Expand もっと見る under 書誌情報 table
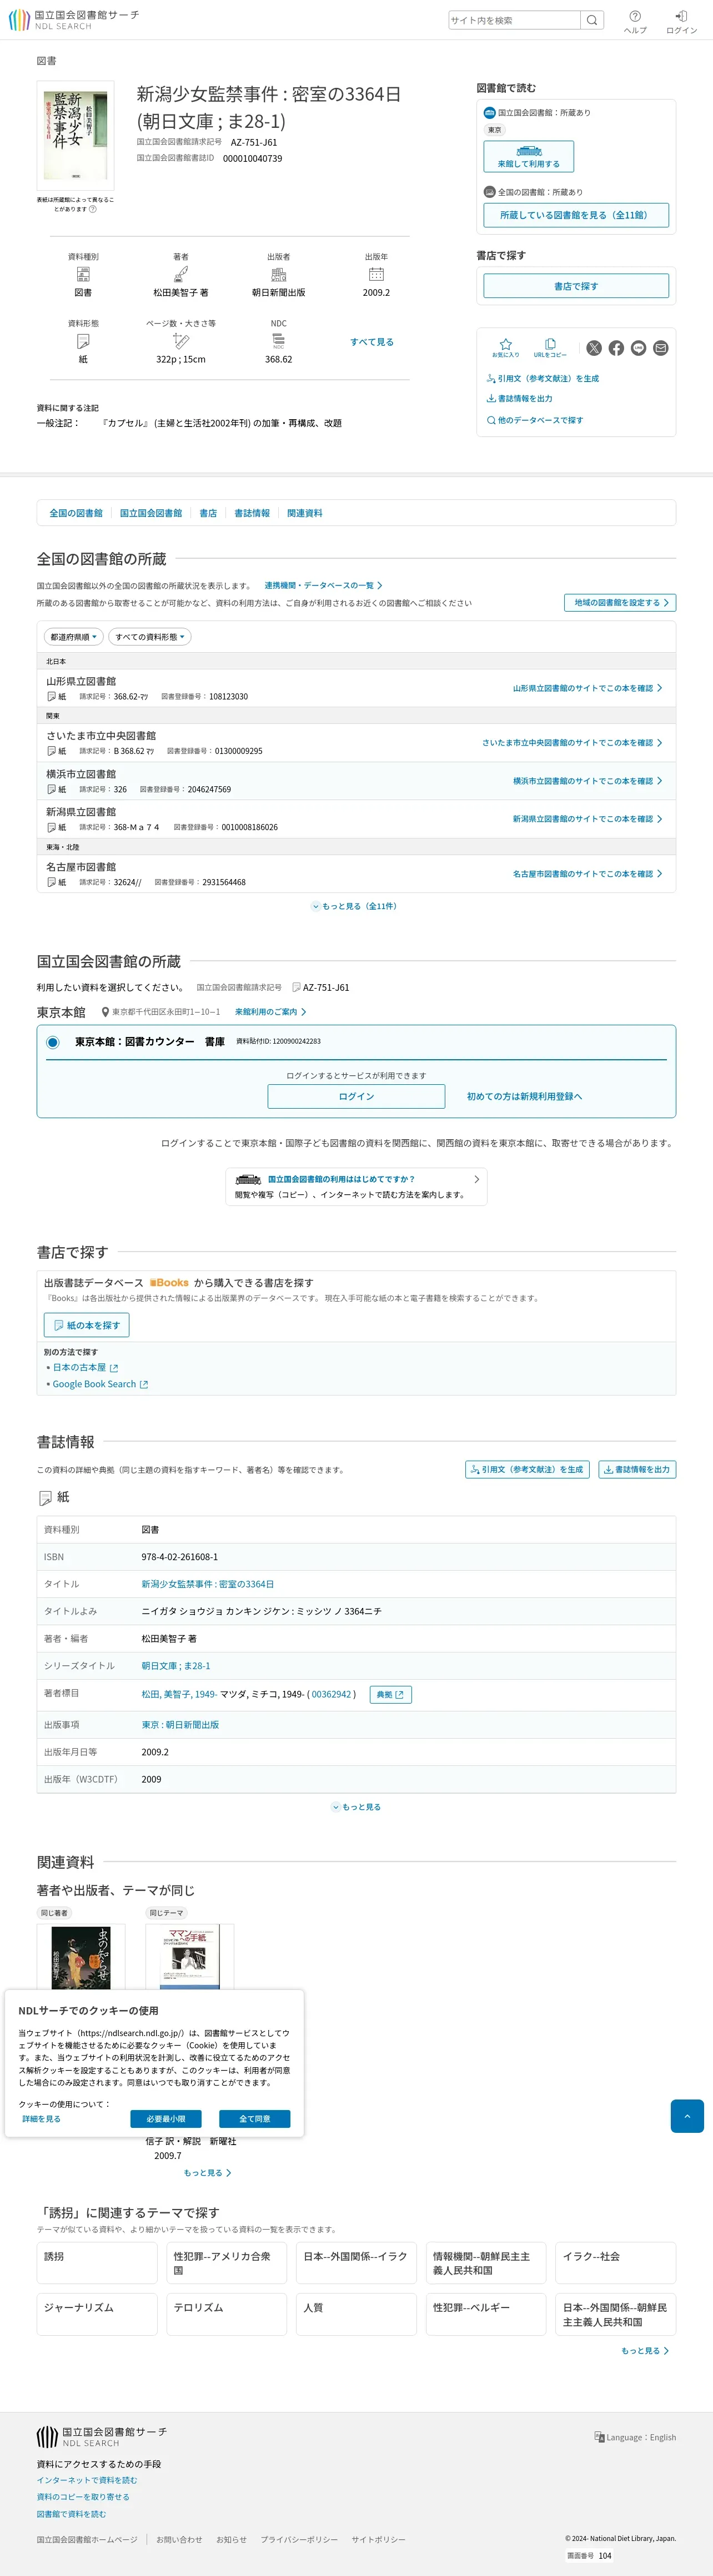Viewport: 713px width, 2576px height. click(x=356, y=1807)
